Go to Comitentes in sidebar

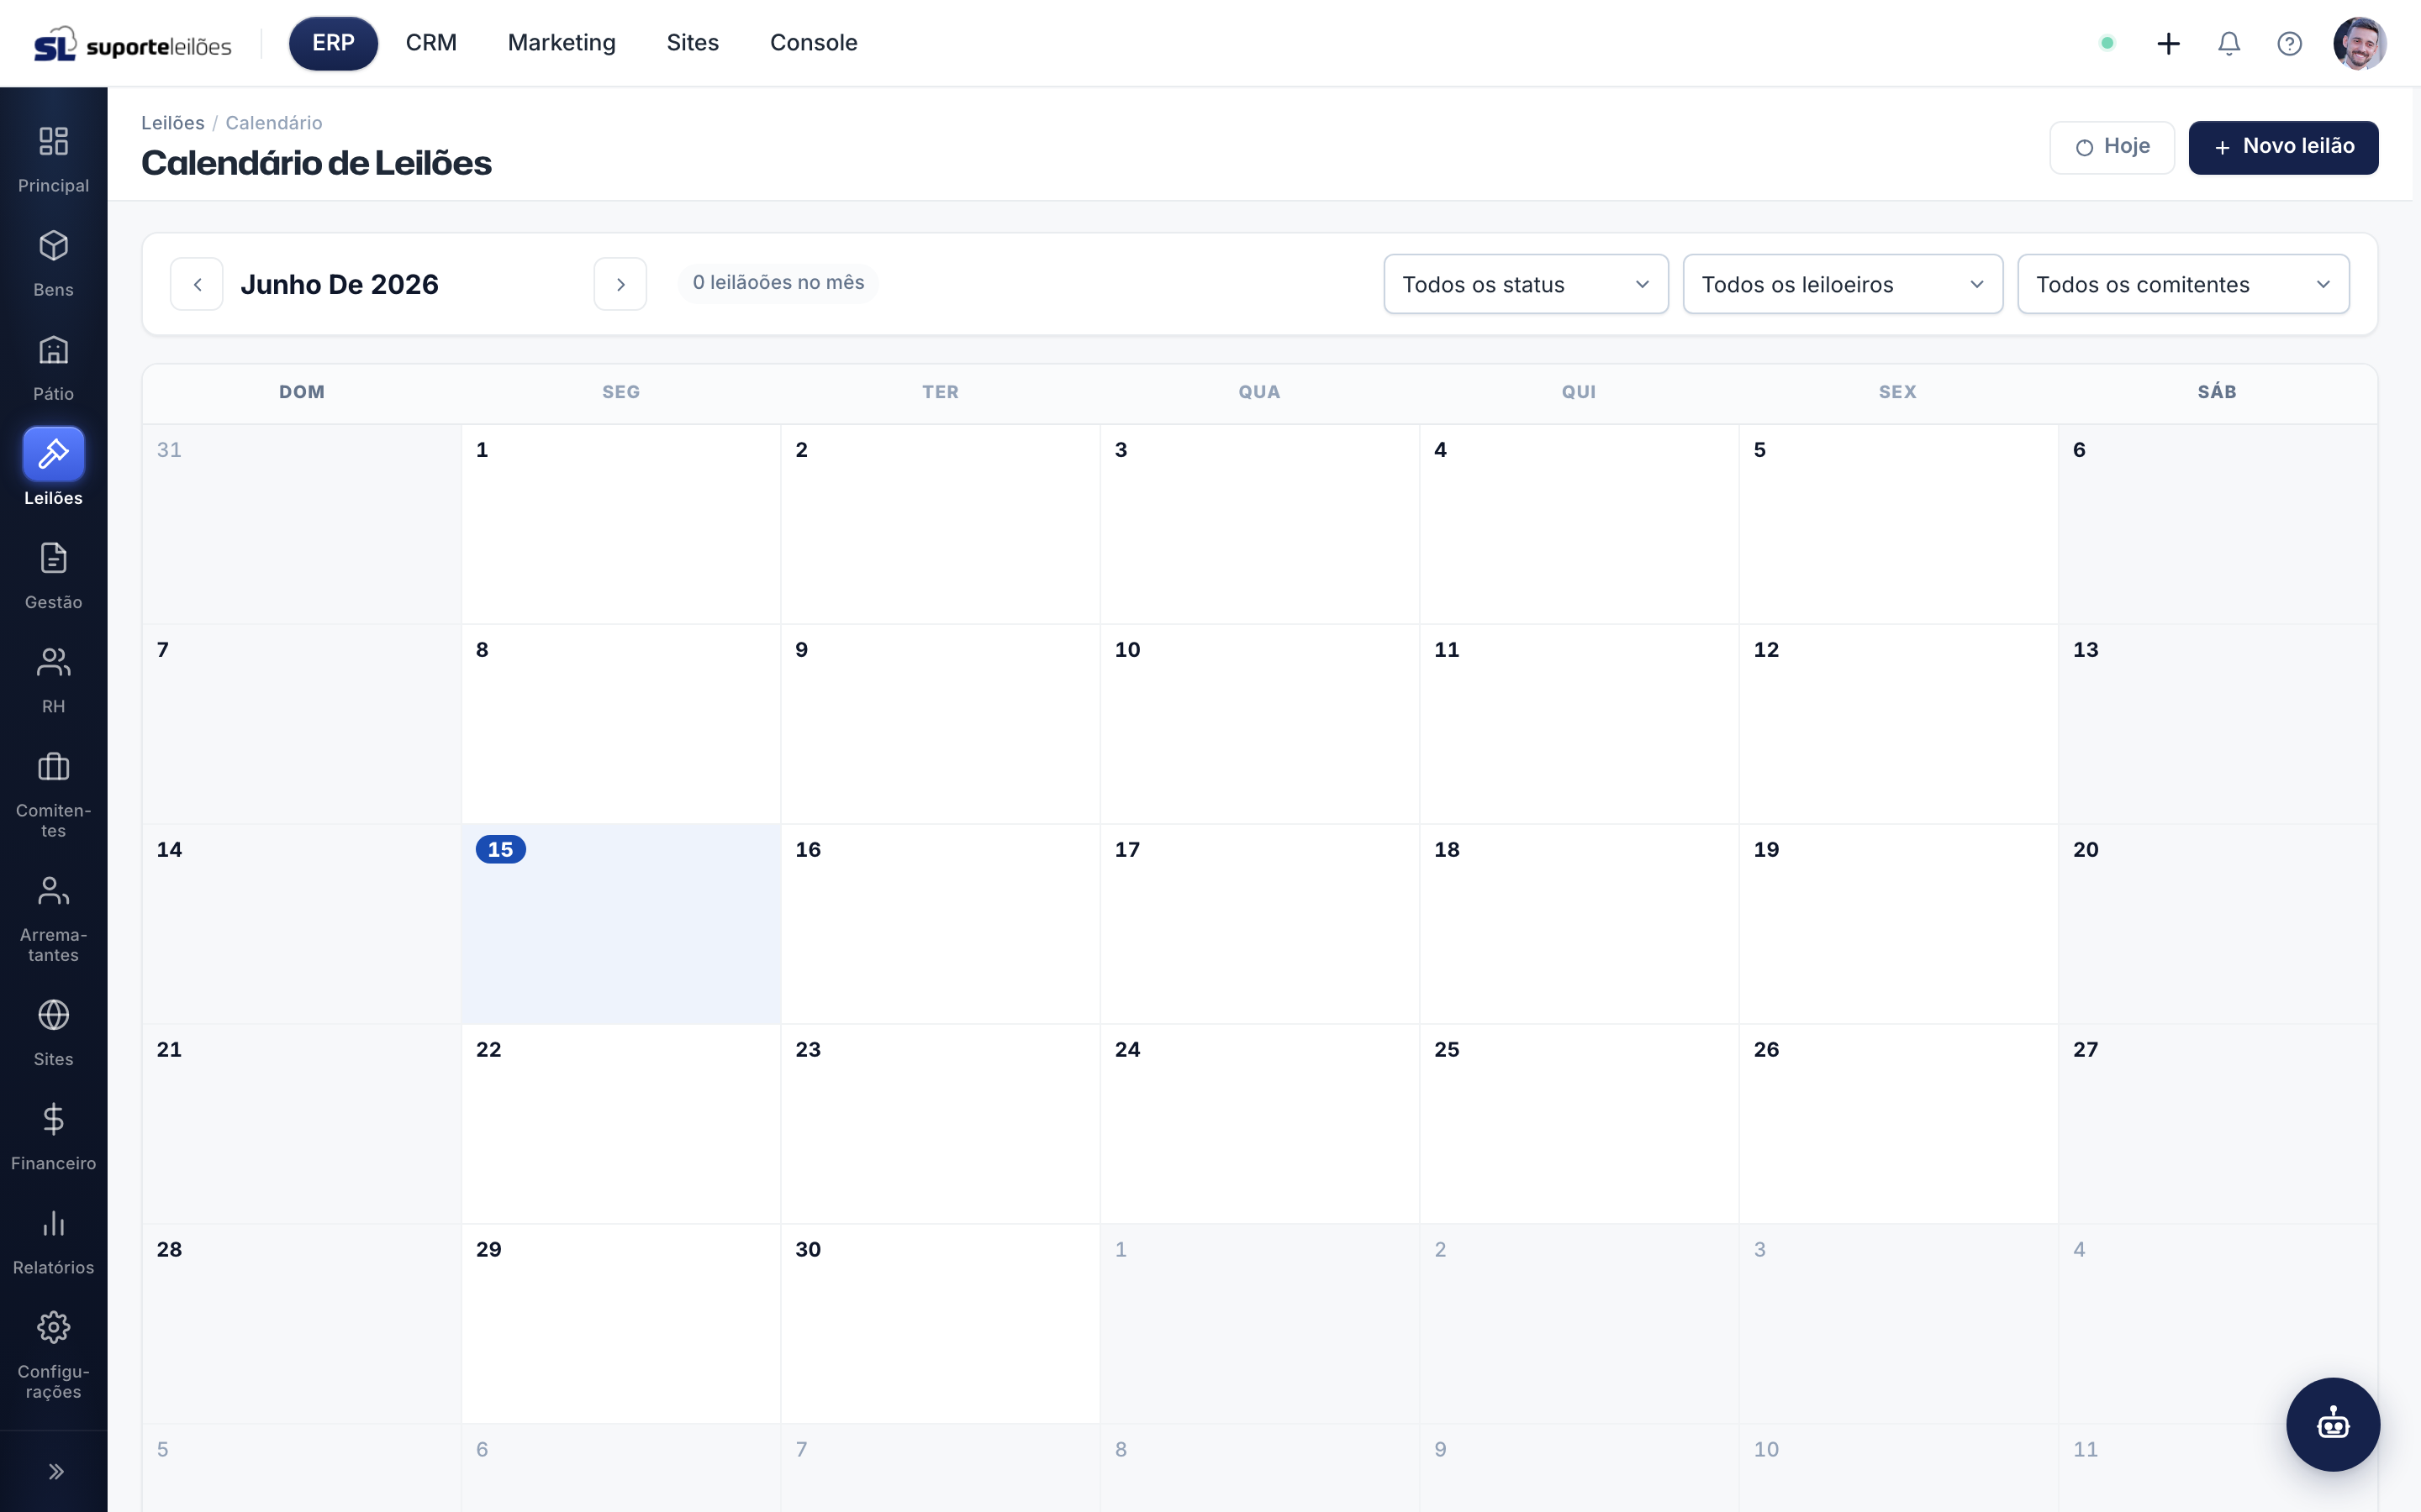tap(53, 794)
